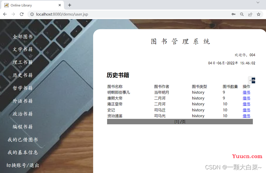
Task: Click the 历史书籍 section heading
Action: pyautogui.click(x=118, y=75)
